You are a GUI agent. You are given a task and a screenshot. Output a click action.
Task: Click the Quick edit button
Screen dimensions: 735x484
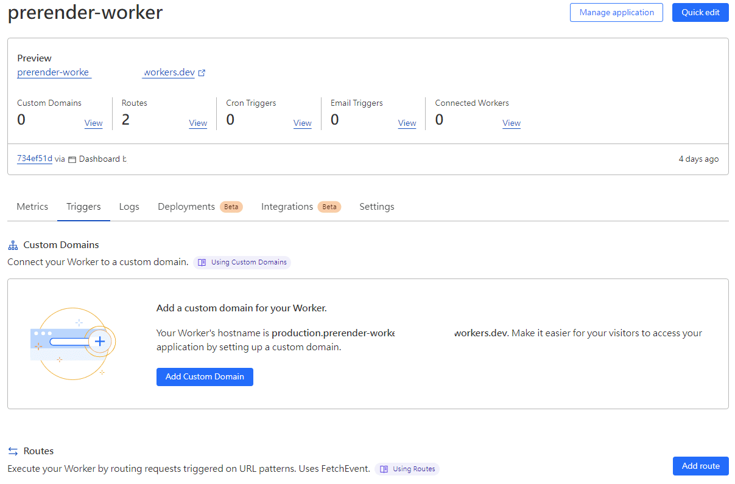(x=700, y=12)
